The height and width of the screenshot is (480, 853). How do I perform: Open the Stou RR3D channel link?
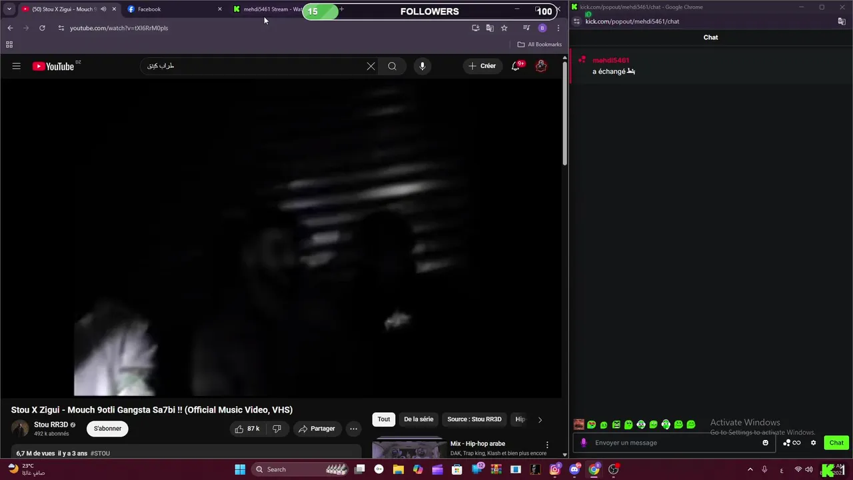(x=51, y=425)
